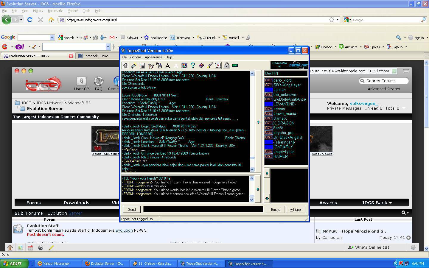Click the pencil icon in bottom forum bar
Screen dimensions: 429x268
point(51,247)
